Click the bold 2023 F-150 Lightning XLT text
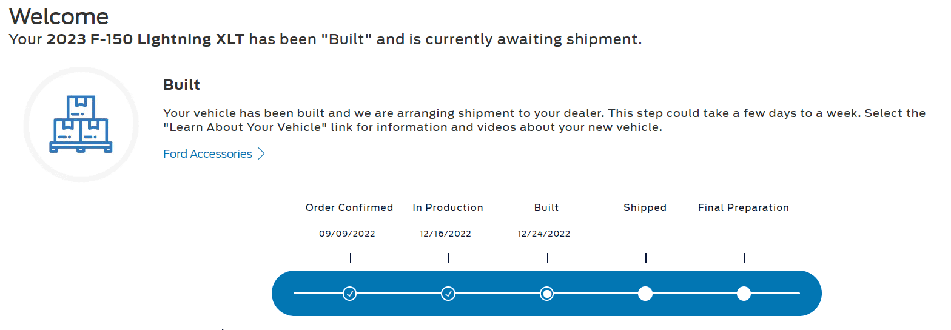Image resolution: width=951 pixels, height=330 pixels. pyautogui.click(x=146, y=40)
